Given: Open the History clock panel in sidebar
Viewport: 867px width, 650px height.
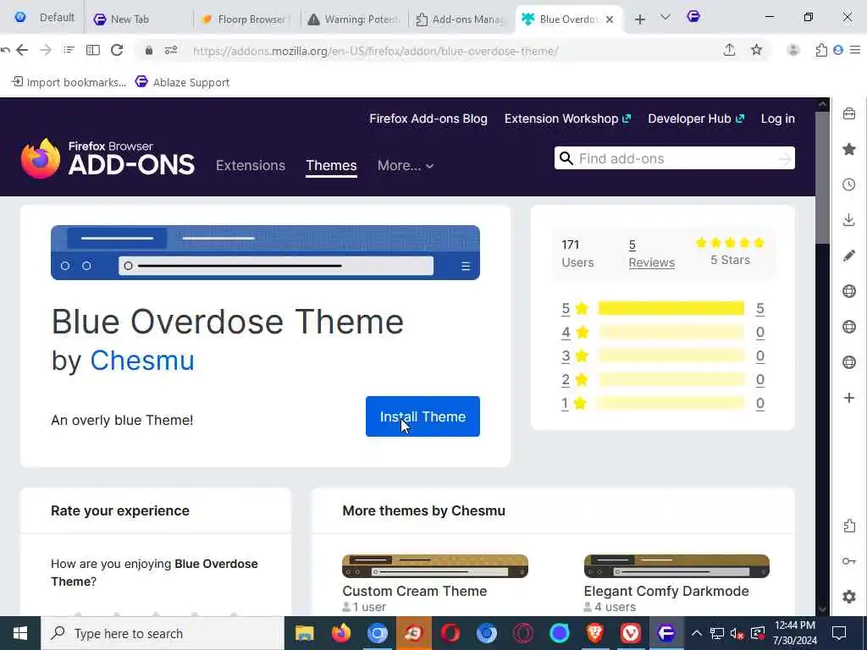Looking at the screenshot, I should pyautogui.click(x=848, y=185).
